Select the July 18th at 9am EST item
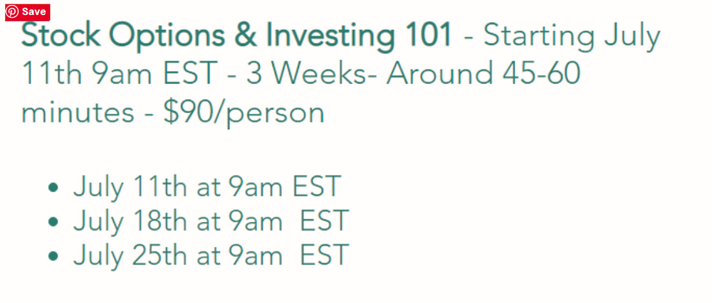Screen dimensions: 712x303 pyautogui.click(x=211, y=221)
